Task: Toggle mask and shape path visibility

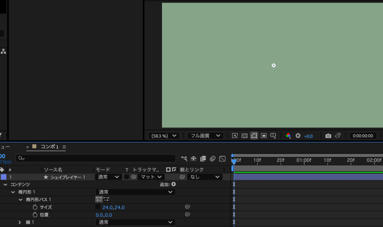Action: pos(254,136)
